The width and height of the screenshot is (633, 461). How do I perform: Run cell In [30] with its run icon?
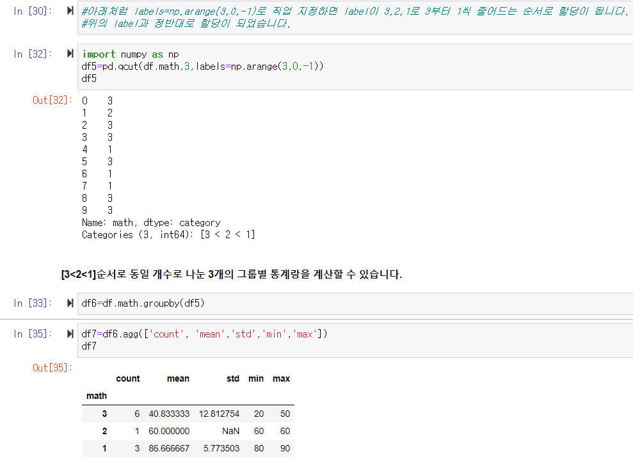[x=70, y=10]
